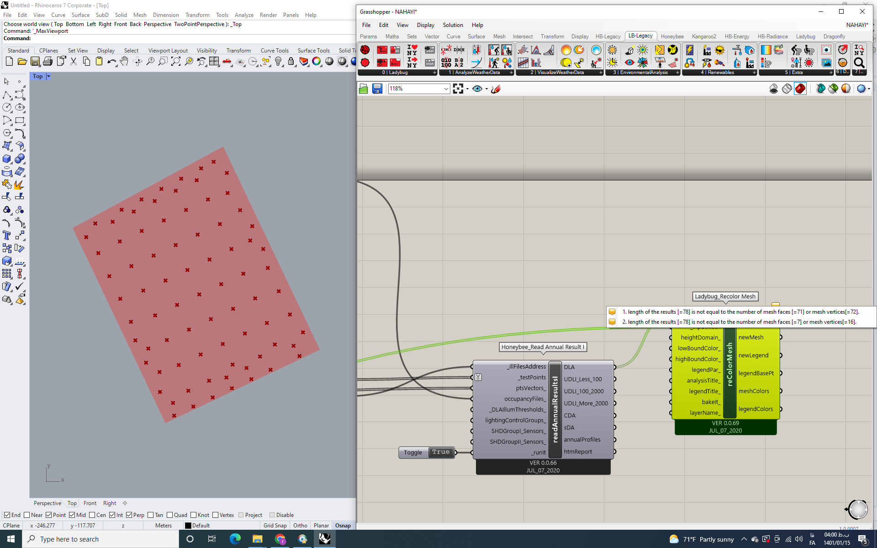Switch to the Perspective viewport tab
Viewport: 877px width, 548px height.
(48, 503)
